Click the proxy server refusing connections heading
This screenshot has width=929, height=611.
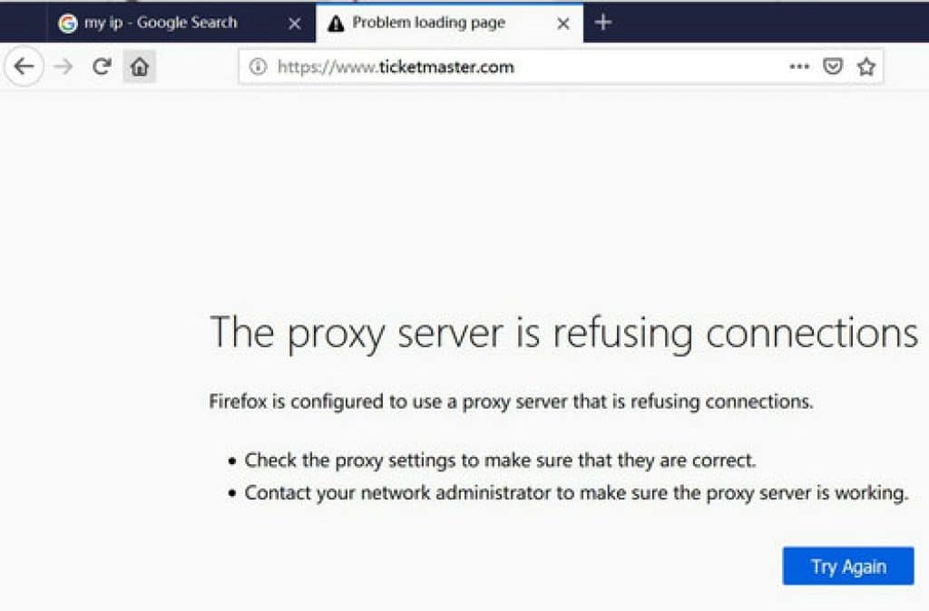[563, 333]
